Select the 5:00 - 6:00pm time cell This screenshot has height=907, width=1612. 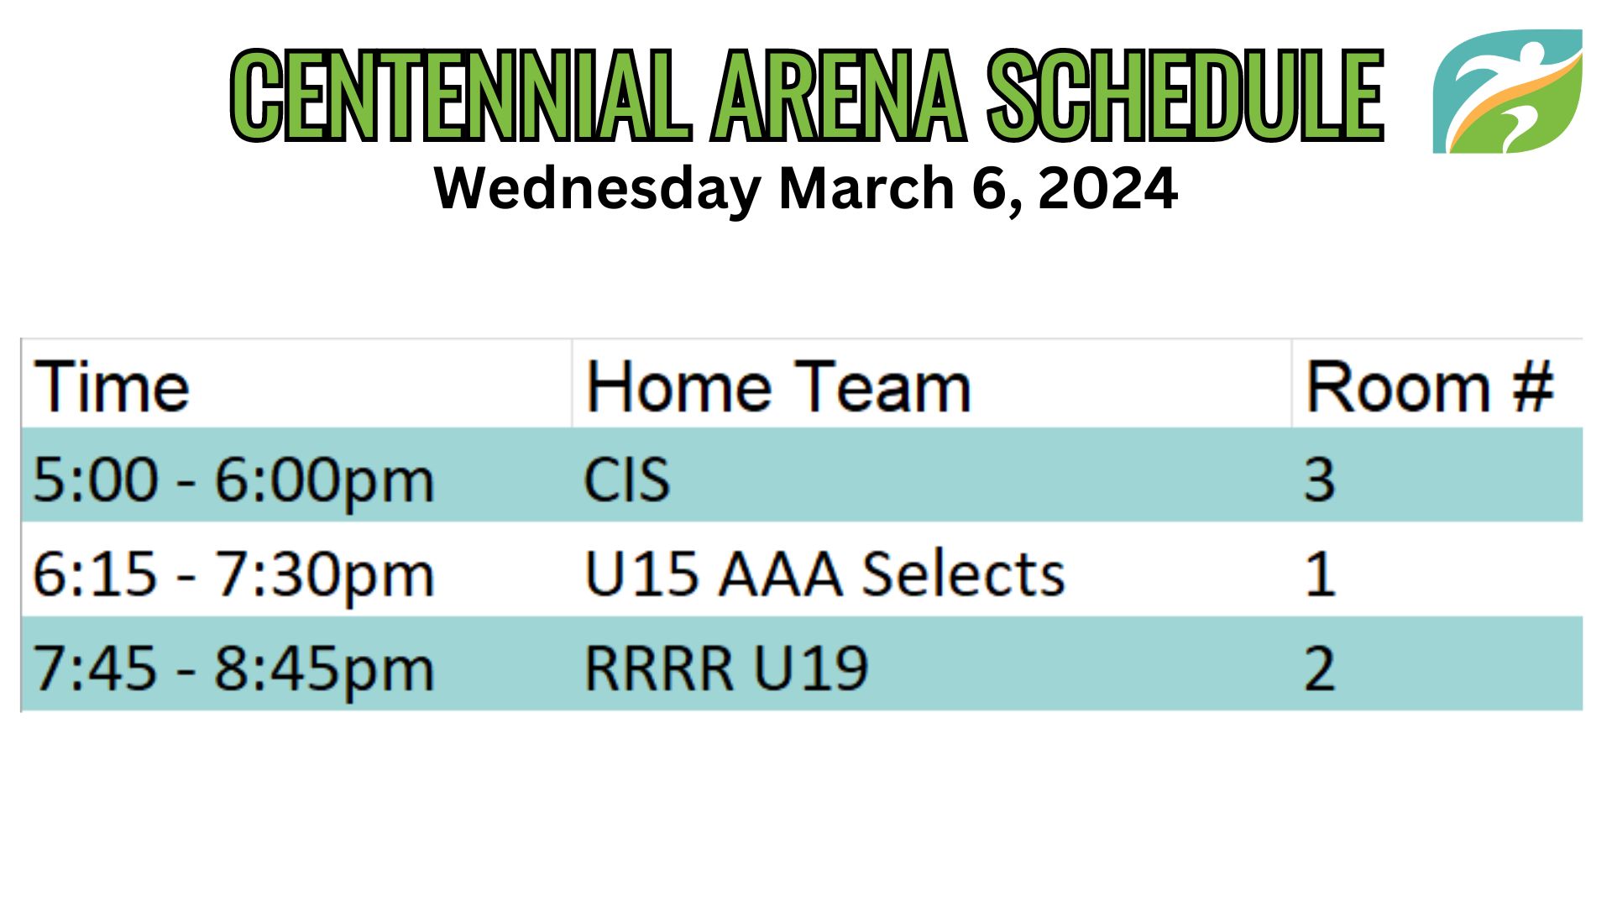(297, 475)
